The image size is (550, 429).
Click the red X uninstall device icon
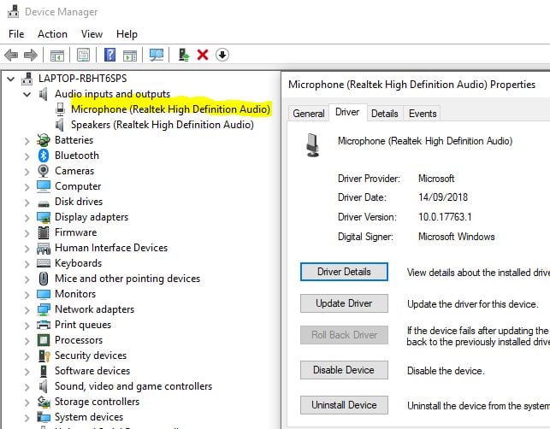click(x=203, y=55)
